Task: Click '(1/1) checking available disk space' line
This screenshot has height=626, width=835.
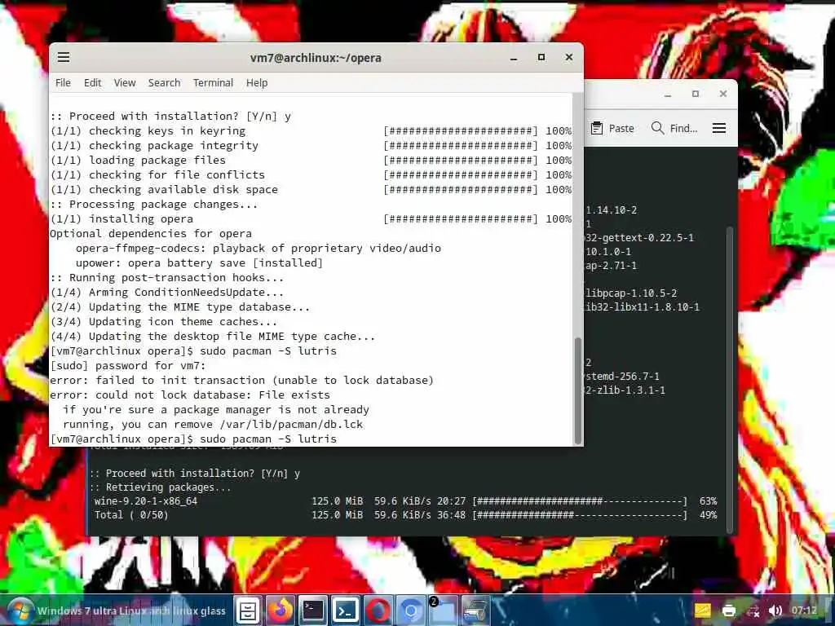Action: [x=311, y=189]
